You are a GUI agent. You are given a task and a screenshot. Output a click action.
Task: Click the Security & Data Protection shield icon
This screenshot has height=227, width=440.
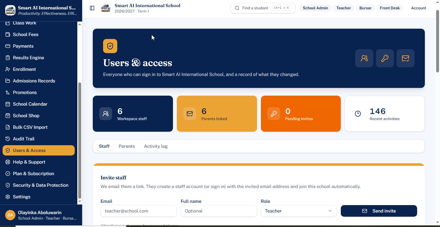pos(8,185)
